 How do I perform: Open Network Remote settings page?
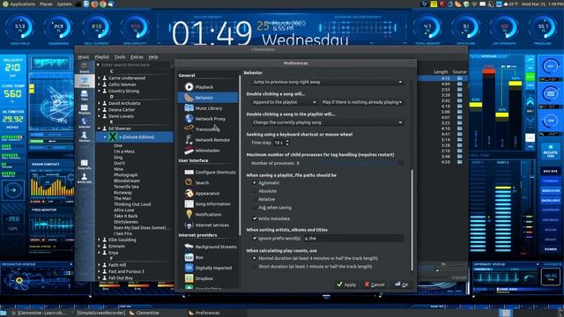[x=208, y=140]
